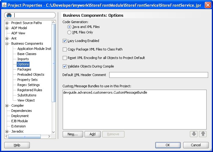Select Java and XML Files radio button
Viewport: 213px width, 152px height.
click(x=69, y=27)
